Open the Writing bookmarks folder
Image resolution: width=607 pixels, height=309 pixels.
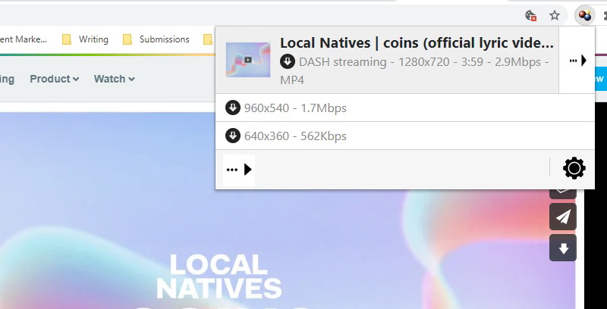point(85,39)
